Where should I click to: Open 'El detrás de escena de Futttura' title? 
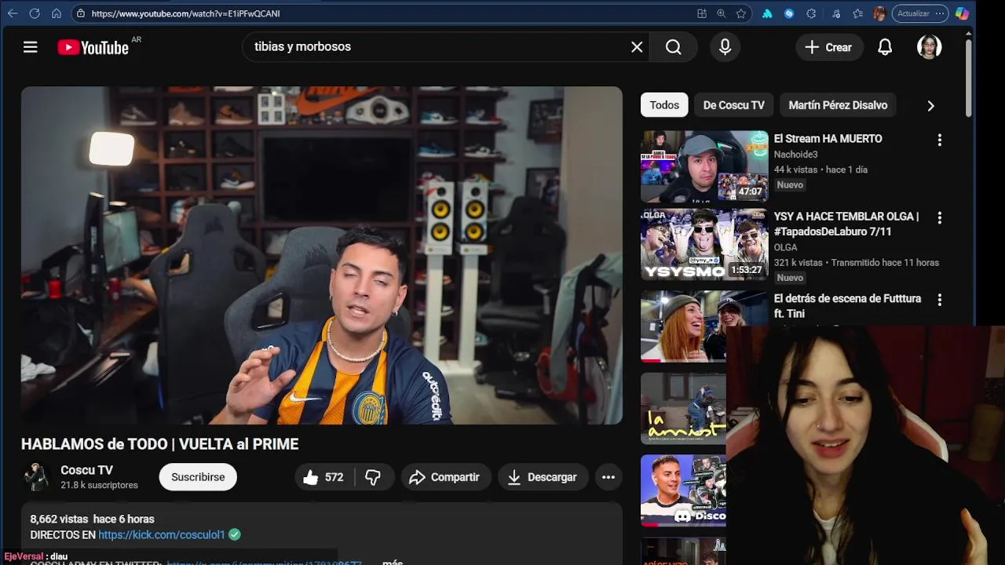[x=847, y=306]
